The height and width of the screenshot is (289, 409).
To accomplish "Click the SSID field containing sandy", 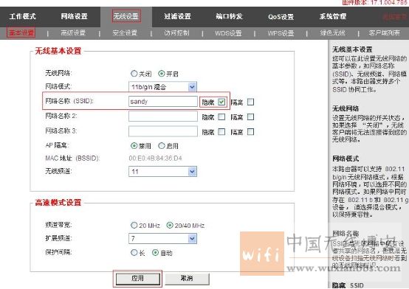I will point(163,102).
